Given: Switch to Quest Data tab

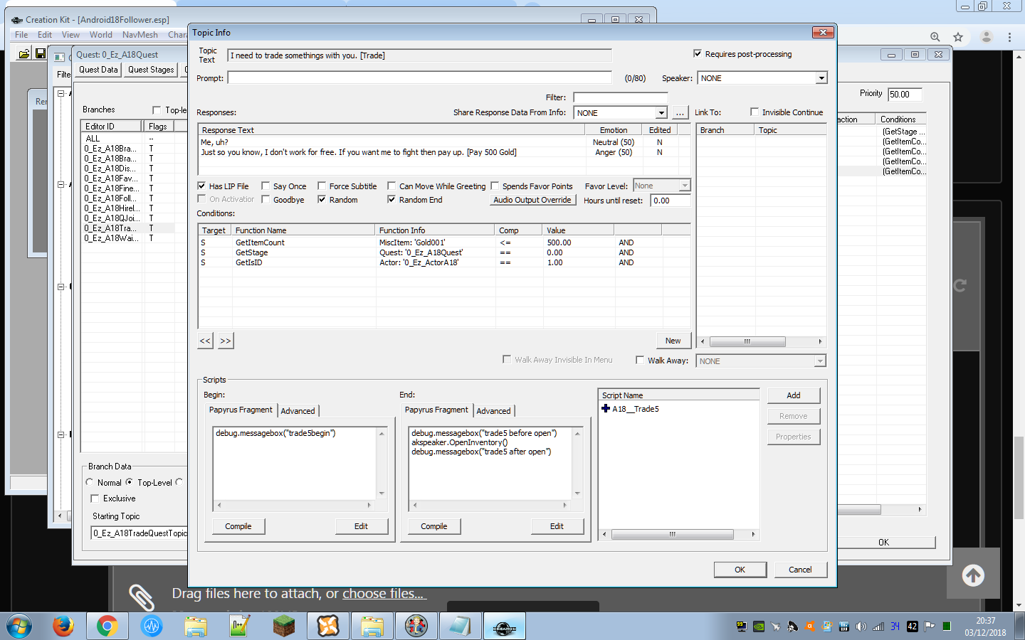Looking at the screenshot, I should [98, 70].
